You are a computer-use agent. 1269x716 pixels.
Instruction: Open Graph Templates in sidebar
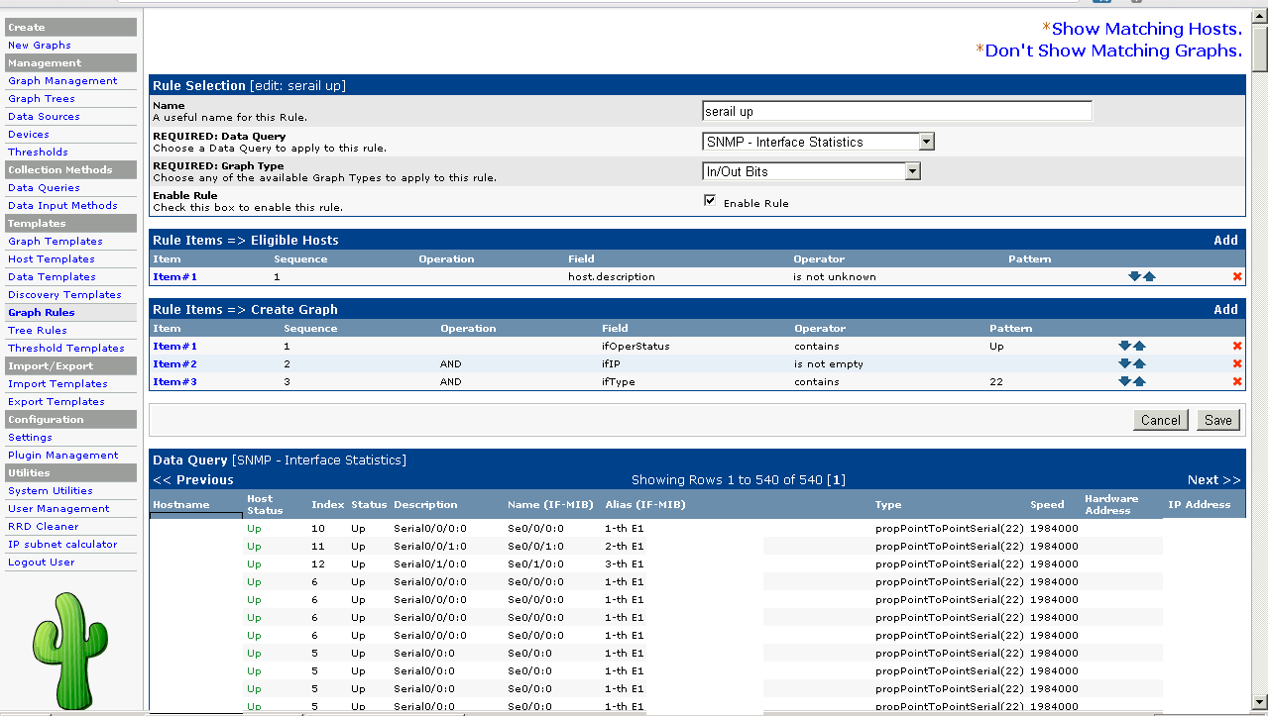[56, 242]
